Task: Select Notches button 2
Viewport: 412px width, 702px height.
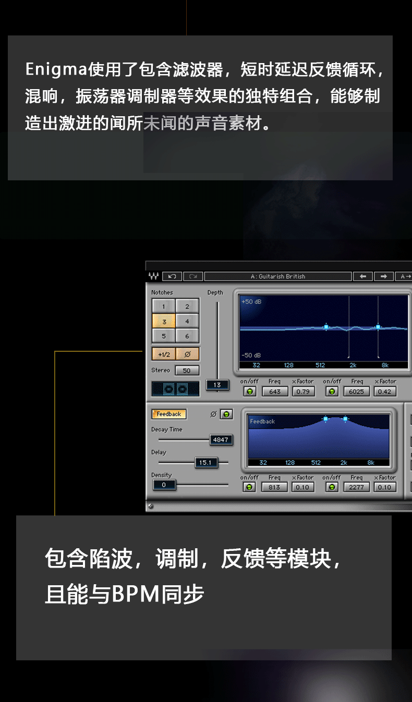Action: coord(187,306)
